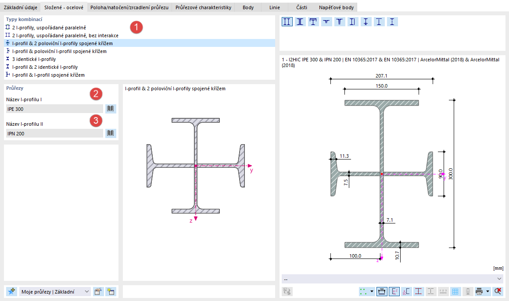The height and width of the screenshot is (301, 509).
Task: Select the I-section with side plate shape icon
Action: point(352,22)
